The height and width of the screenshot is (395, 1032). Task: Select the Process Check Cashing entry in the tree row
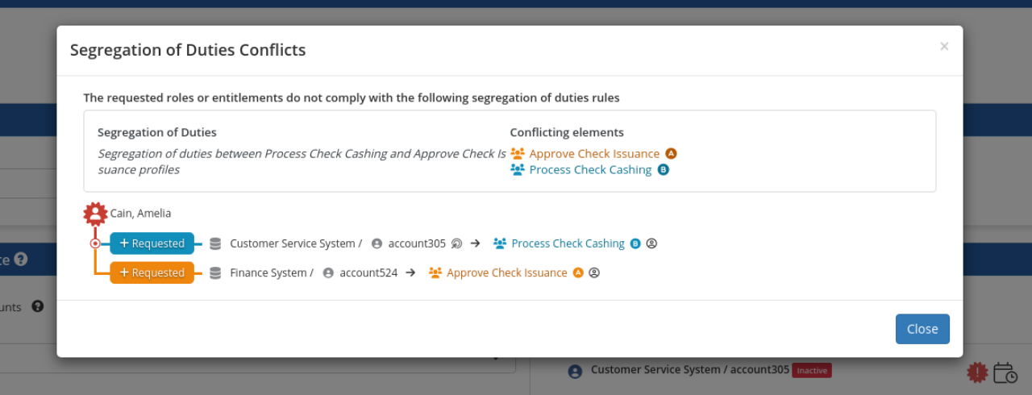click(x=568, y=243)
